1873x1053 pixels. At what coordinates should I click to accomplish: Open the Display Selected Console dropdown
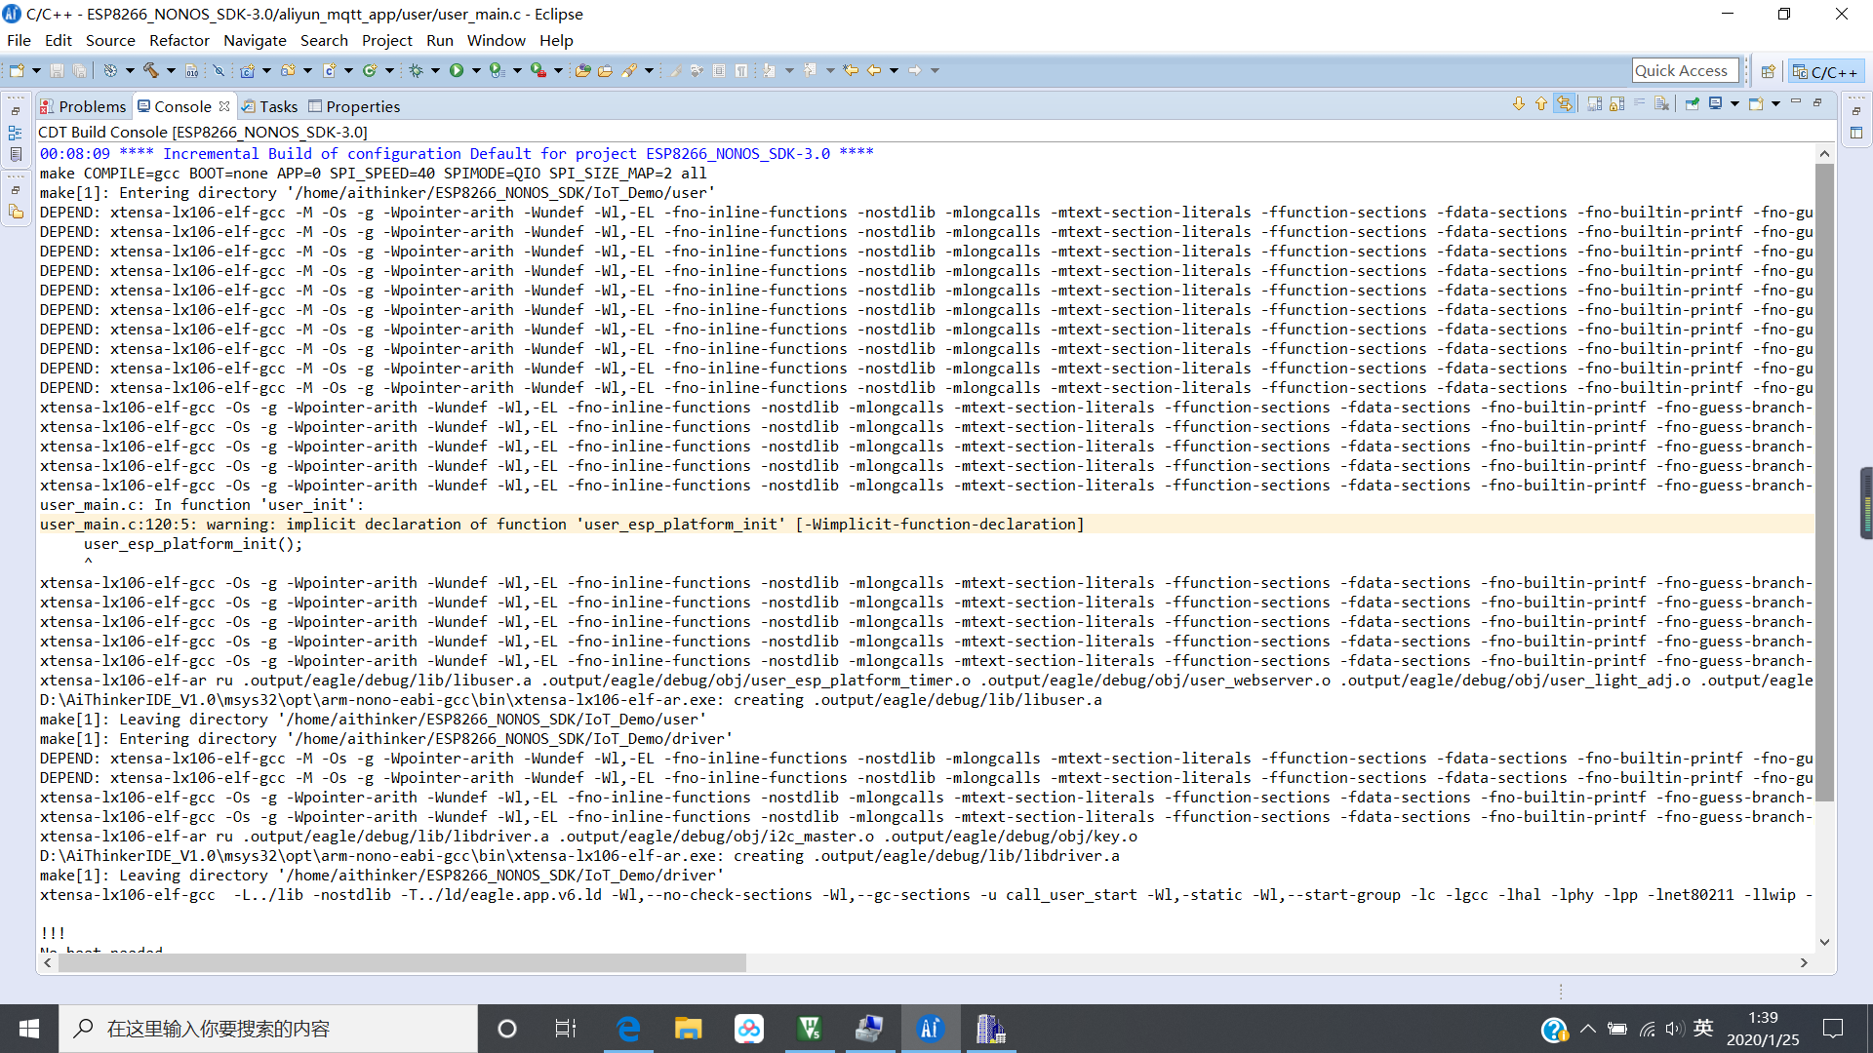(1734, 104)
